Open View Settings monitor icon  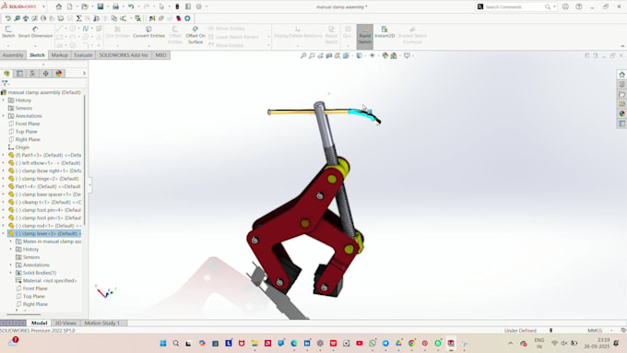click(407, 55)
